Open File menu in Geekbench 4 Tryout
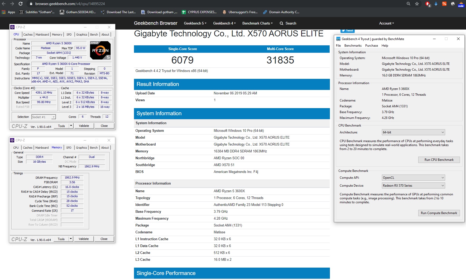The image size is (466, 280). [338, 46]
